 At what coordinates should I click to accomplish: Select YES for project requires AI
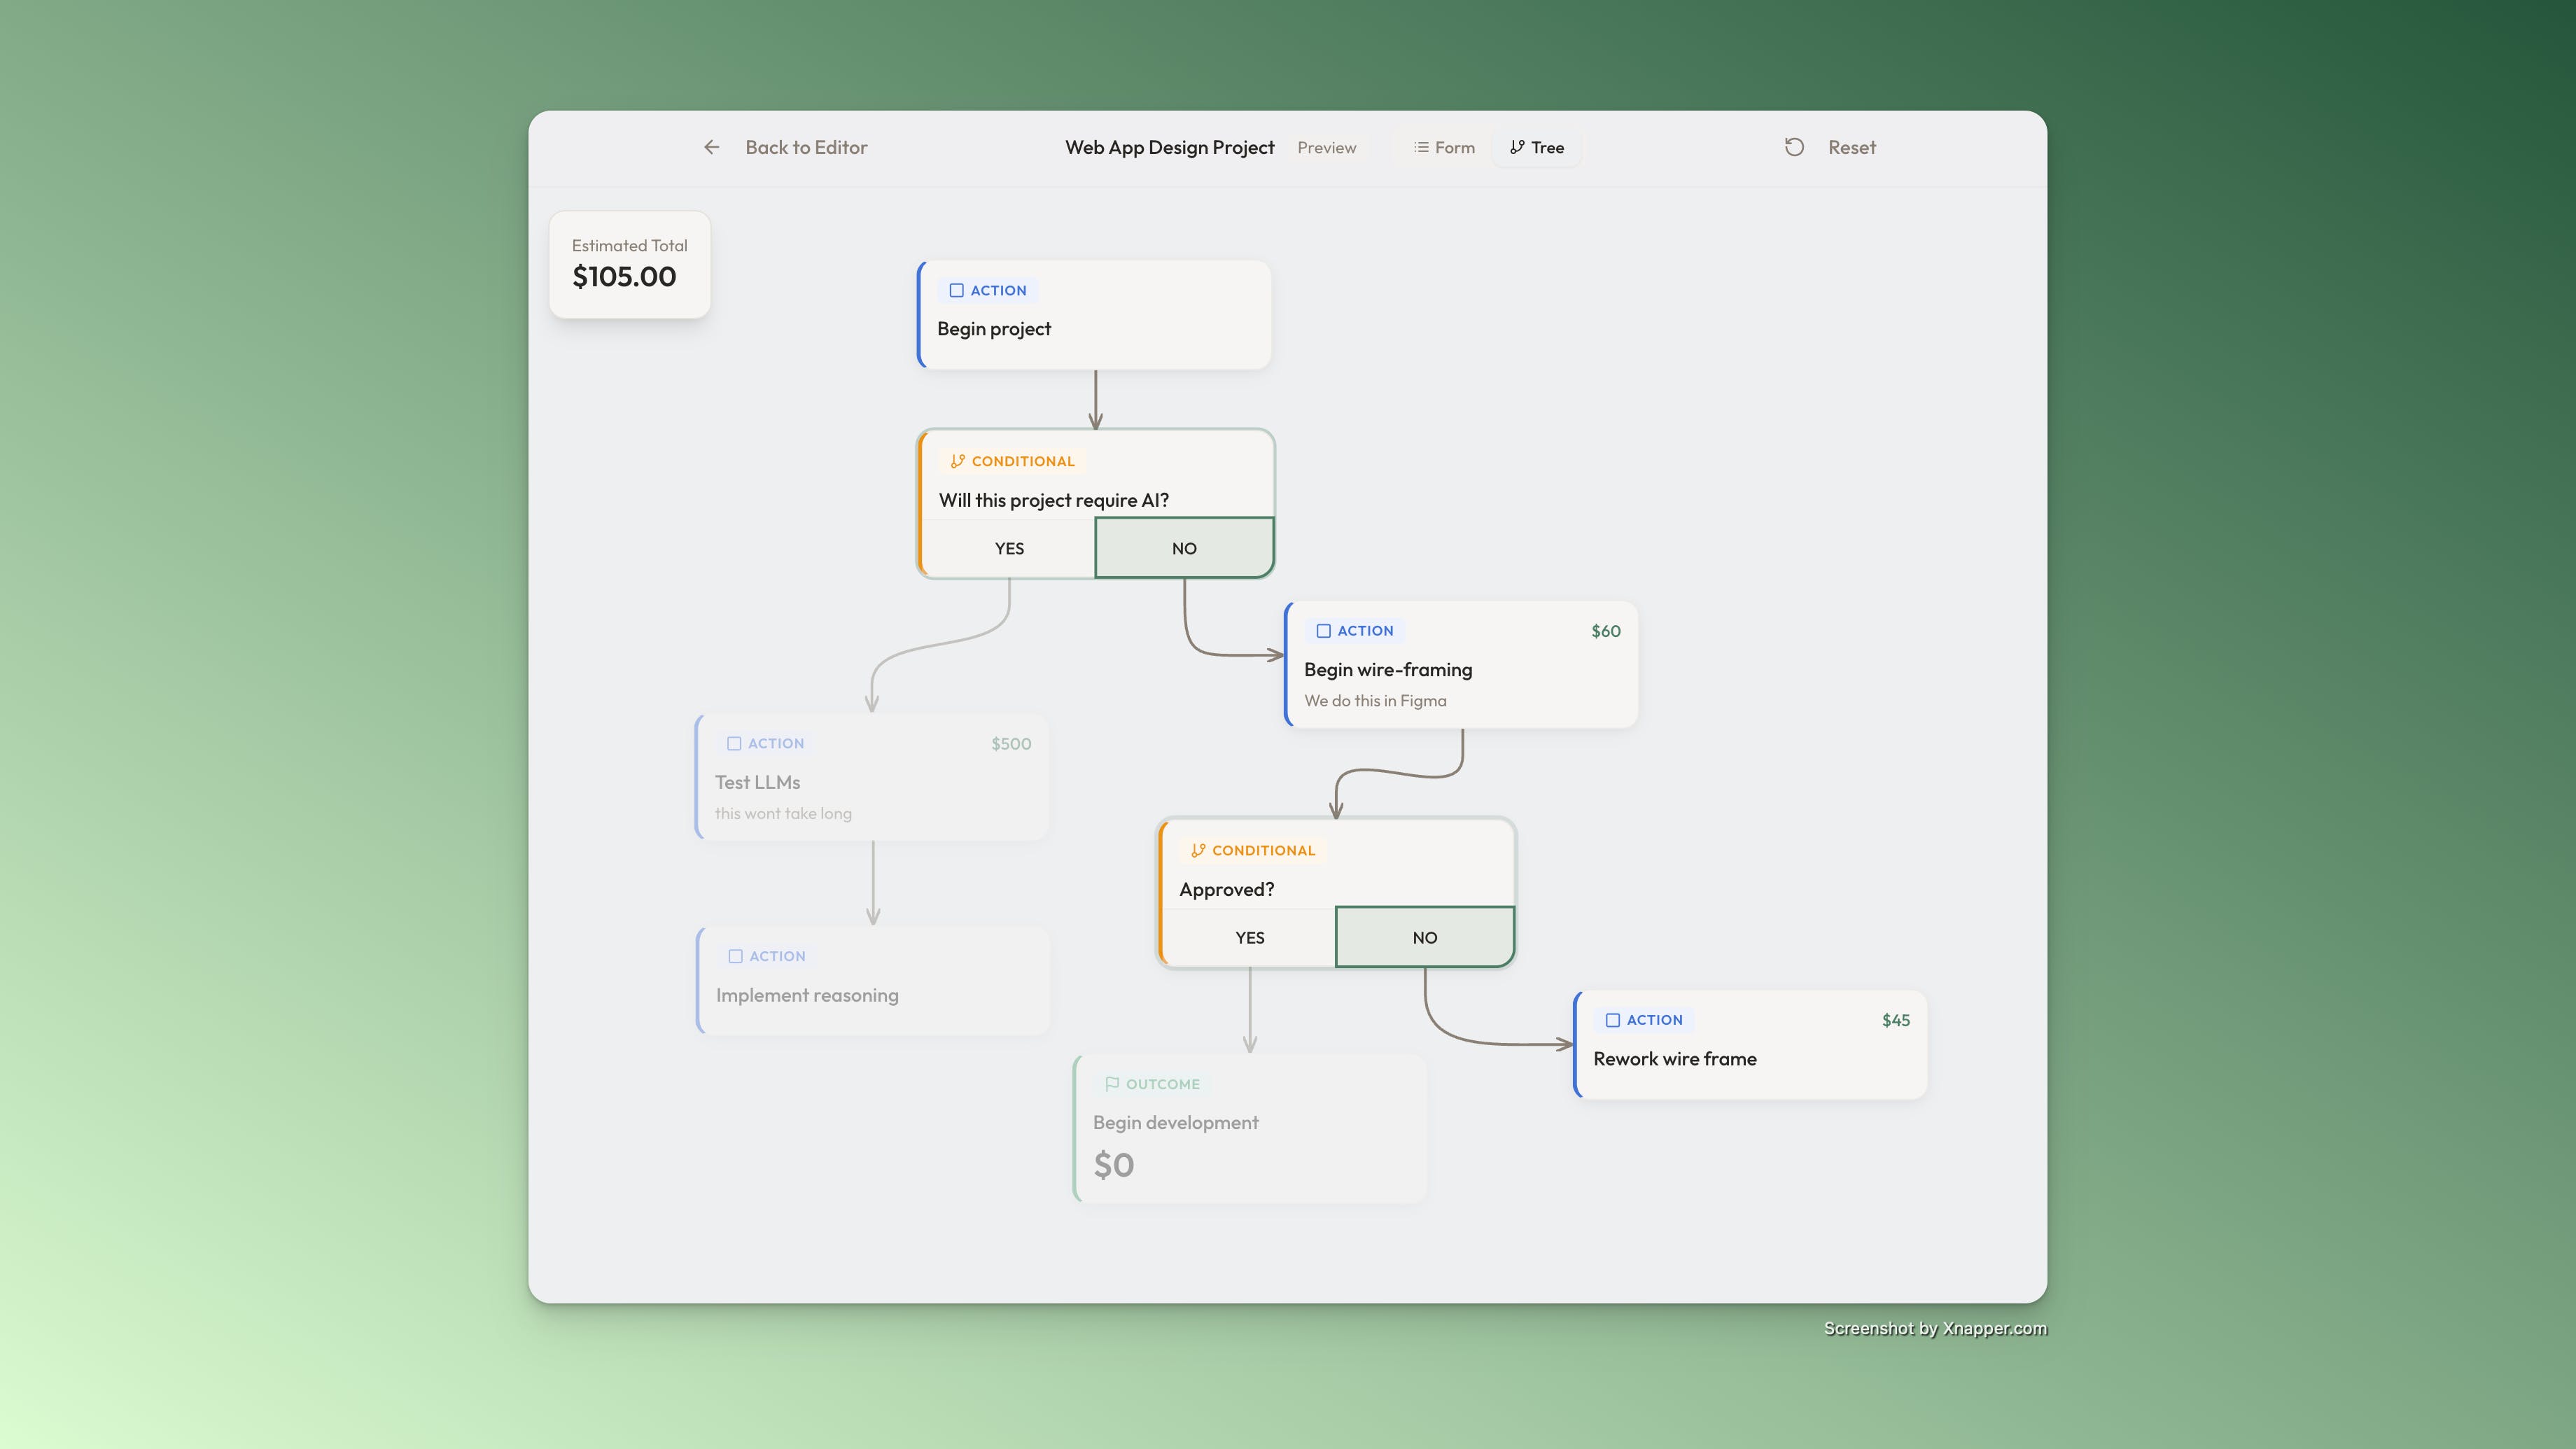tap(1009, 548)
